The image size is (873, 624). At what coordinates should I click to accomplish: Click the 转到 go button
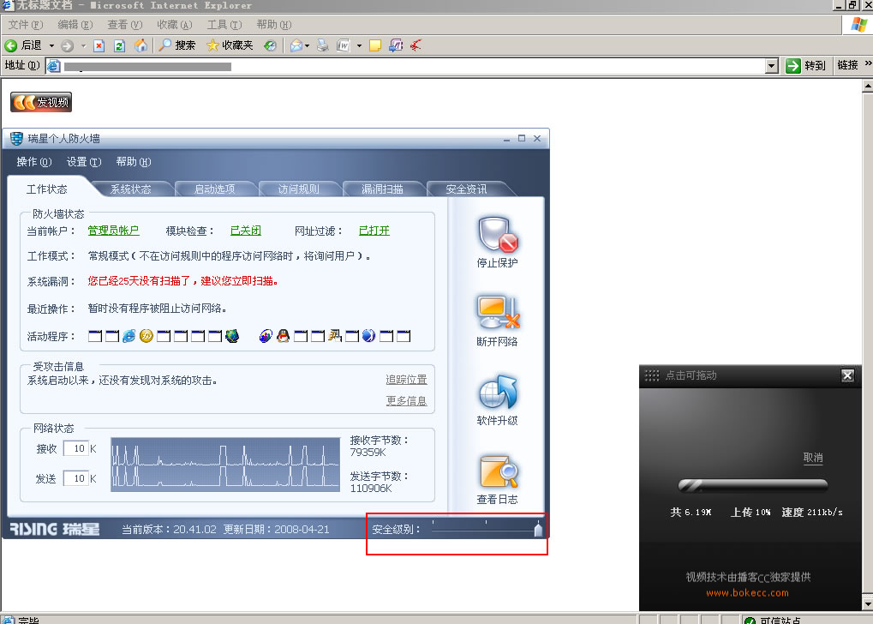805,66
